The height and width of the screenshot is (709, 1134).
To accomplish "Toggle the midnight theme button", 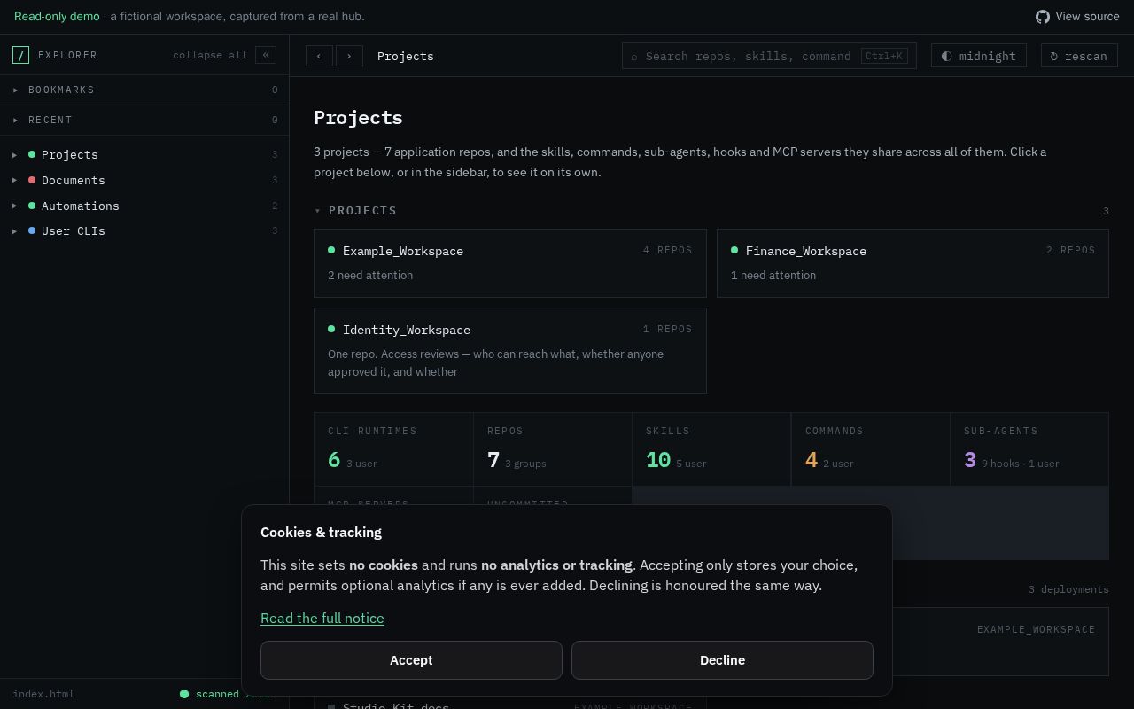I will pos(979,56).
